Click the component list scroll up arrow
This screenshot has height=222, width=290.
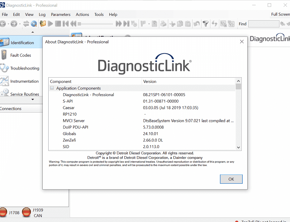(x=238, y=81)
